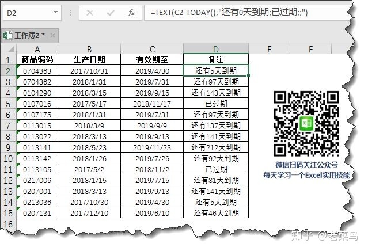Click the Name Box showing D2
The height and width of the screenshot is (251, 368).
[x=32, y=13]
